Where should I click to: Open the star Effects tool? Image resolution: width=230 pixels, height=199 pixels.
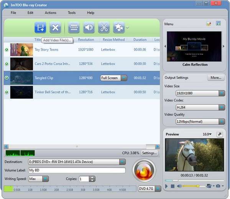click(x=119, y=28)
